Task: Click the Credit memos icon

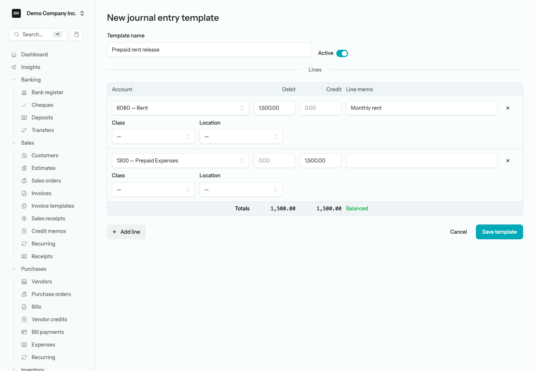Action: click(x=24, y=231)
